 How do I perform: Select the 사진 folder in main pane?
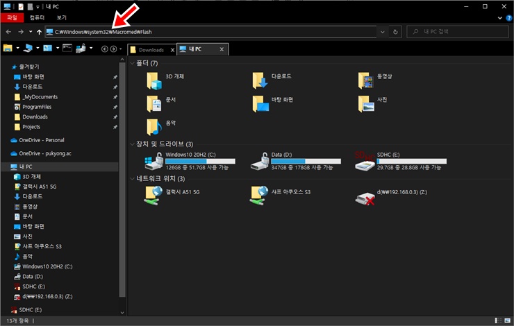point(373,104)
